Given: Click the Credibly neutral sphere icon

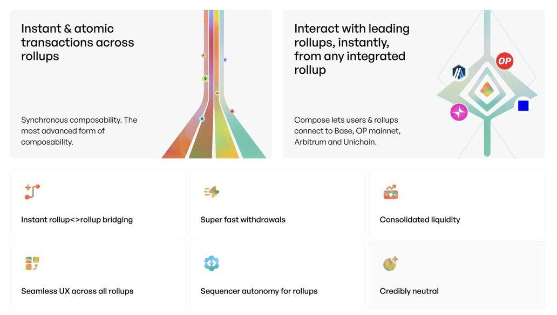Looking at the screenshot, I should click(x=390, y=263).
